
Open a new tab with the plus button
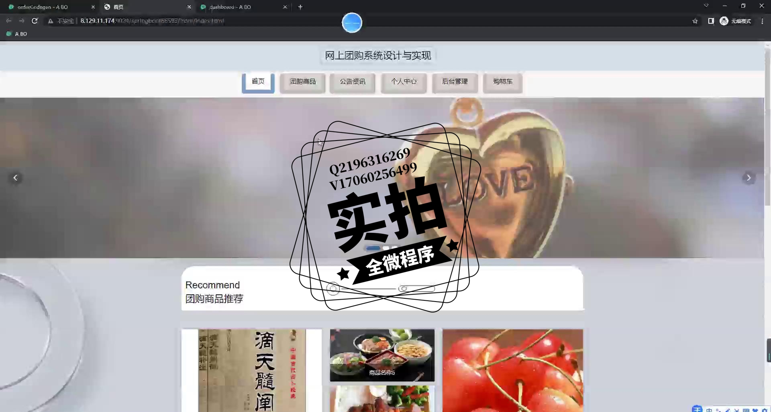click(x=300, y=7)
